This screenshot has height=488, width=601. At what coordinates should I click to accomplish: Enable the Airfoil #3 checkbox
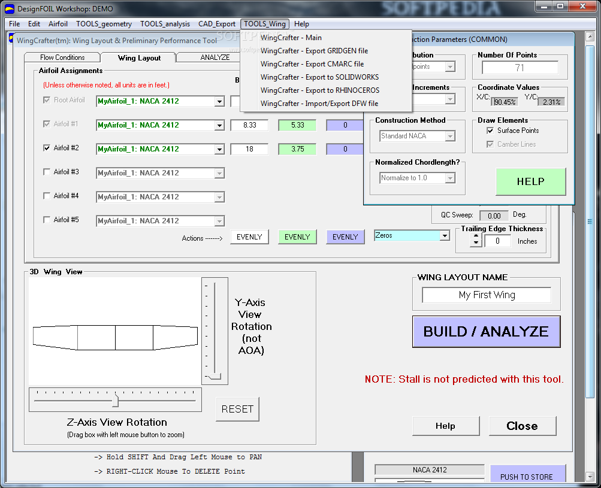pyautogui.click(x=47, y=172)
